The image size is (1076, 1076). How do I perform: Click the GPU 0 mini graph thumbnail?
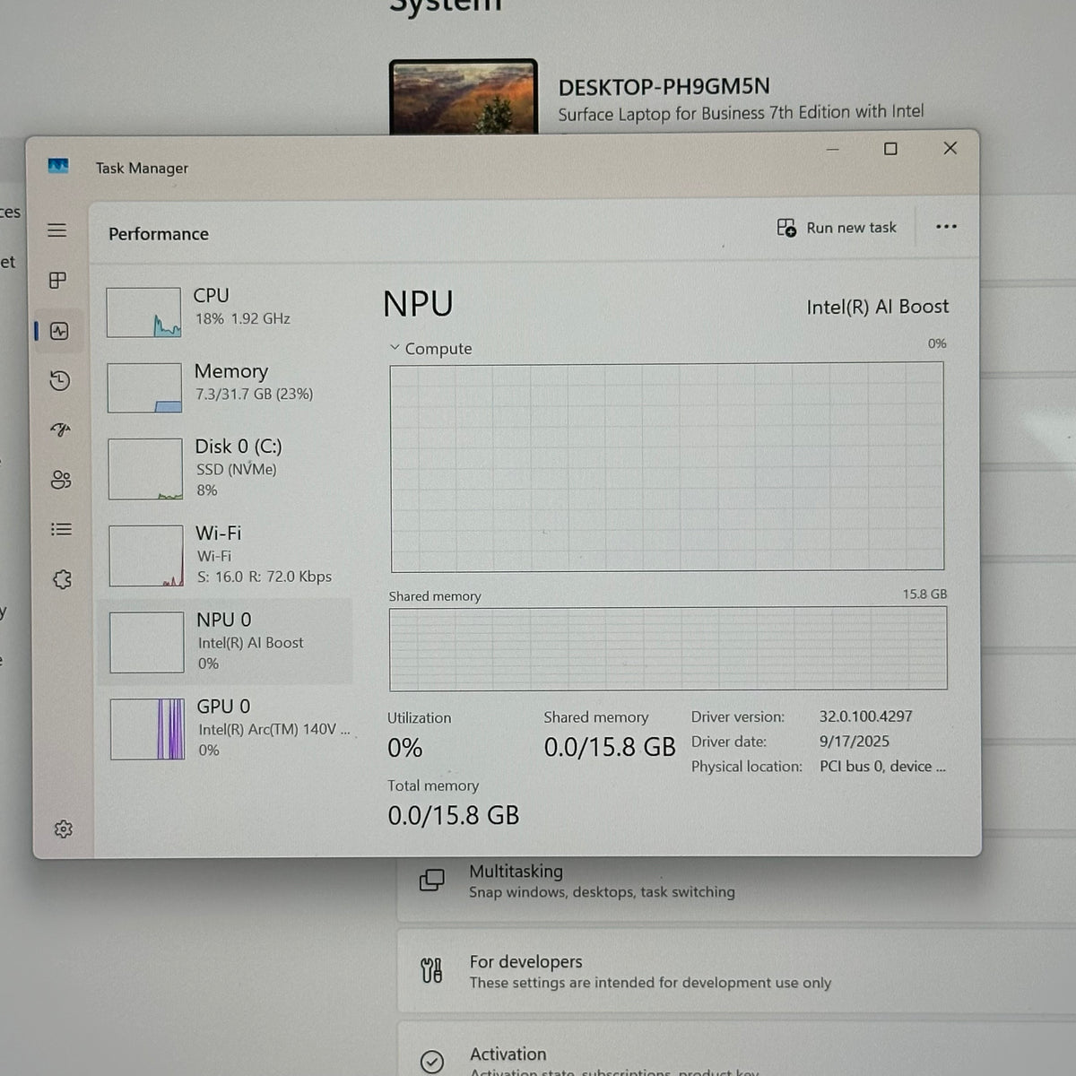147,729
